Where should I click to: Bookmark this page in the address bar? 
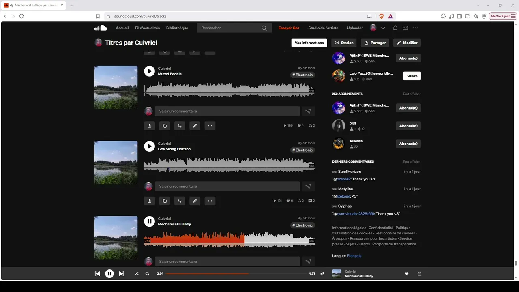click(98, 16)
